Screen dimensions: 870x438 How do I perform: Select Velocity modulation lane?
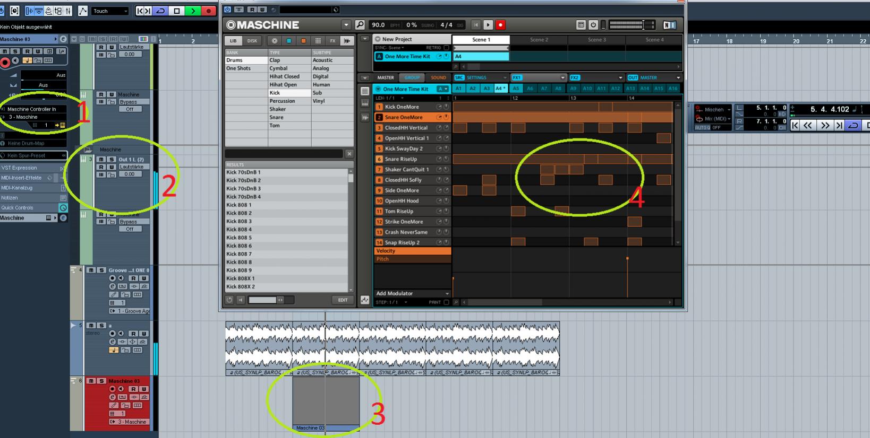[412, 251]
